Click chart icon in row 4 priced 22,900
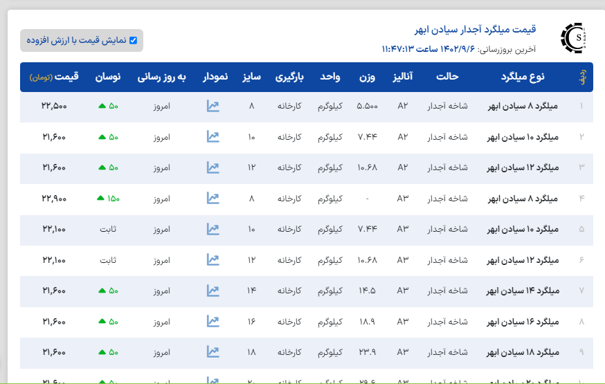This screenshot has width=605, height=384. click(213, 199)
